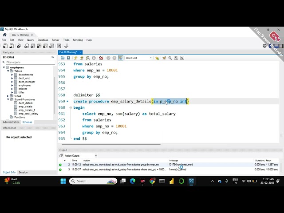Open Chrome from the taskbar
284x213 pixels.
152,181
